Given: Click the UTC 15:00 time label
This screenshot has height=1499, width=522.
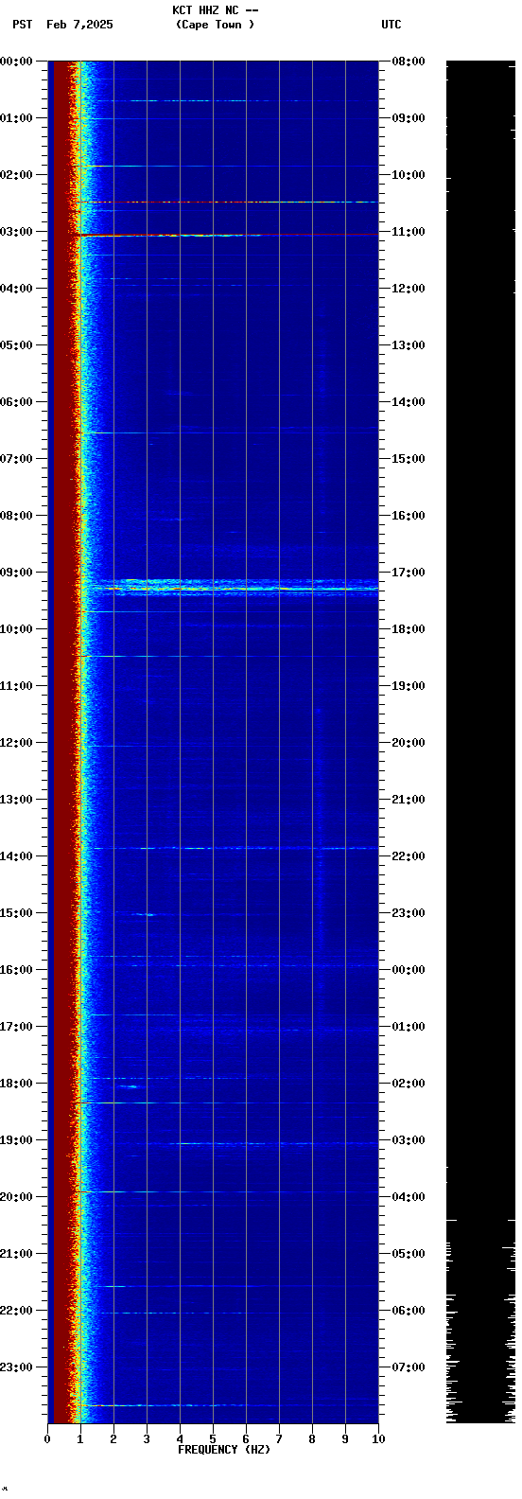Looking at the screenshot, I should click(409, 459).
